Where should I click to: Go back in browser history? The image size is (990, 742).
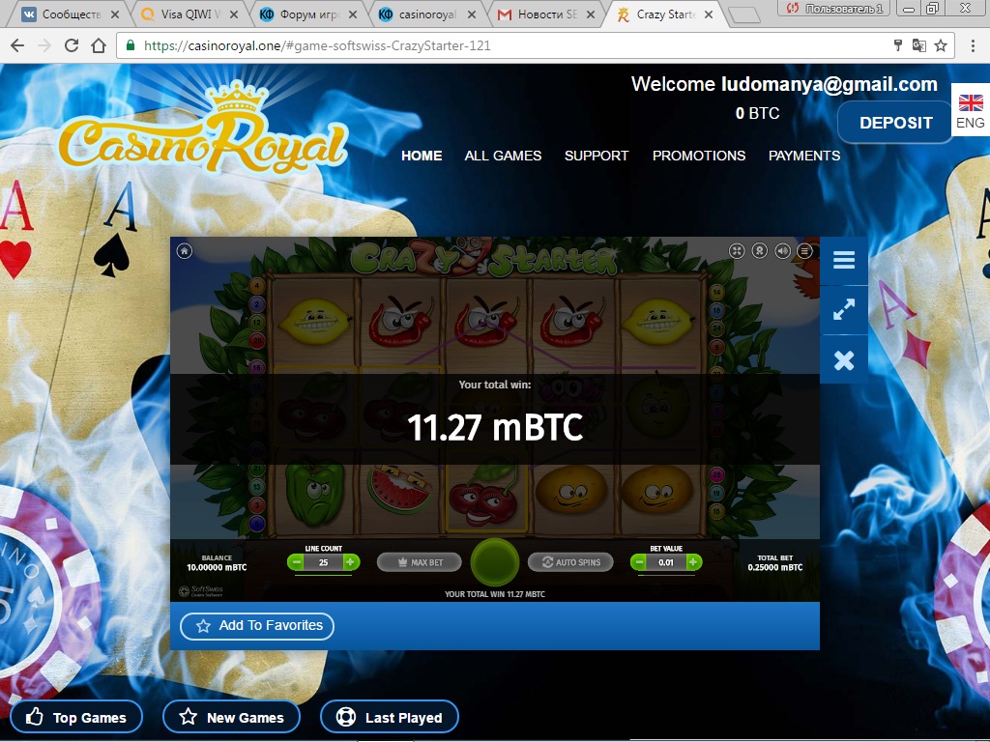tap(17, 45)
